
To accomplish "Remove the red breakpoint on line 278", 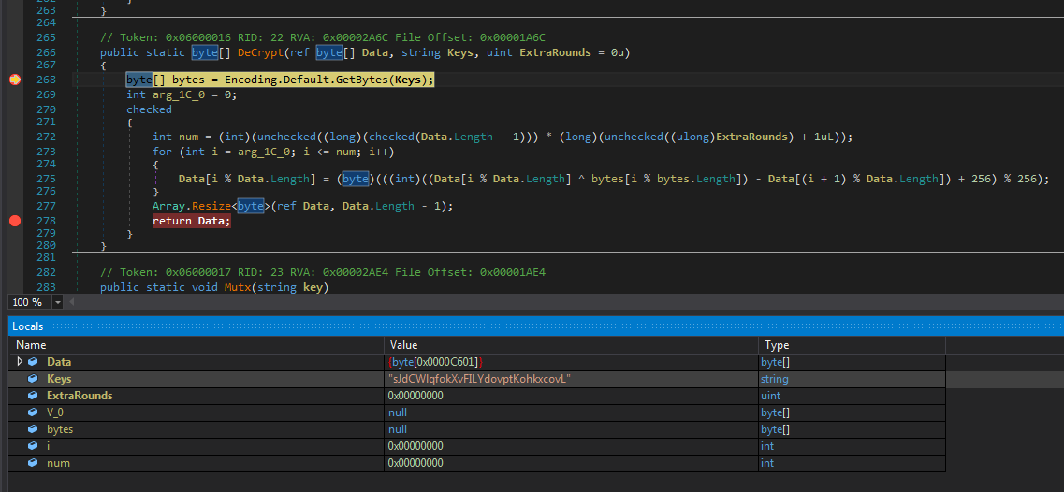I will pyautogui.click(x=14, y=221).
